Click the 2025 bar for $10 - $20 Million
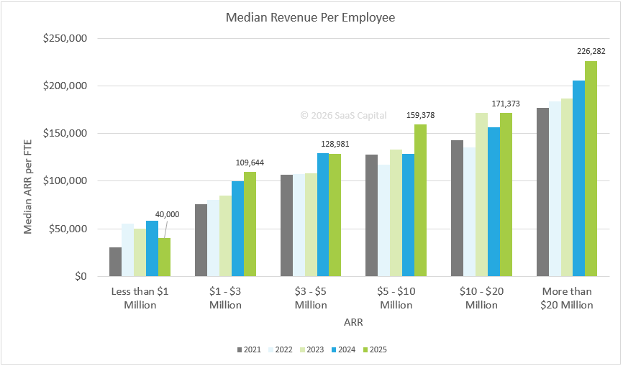The height and width of the screenshot is (366, 623). 506,195
